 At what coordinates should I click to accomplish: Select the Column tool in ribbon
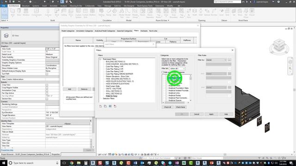48,12
